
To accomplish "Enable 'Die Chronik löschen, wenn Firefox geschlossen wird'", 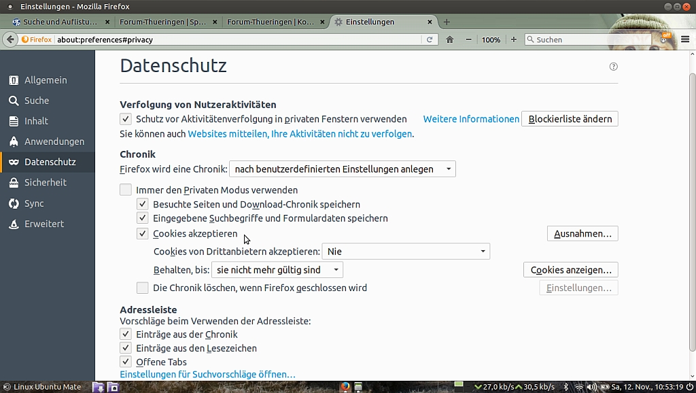I will [142, 288].
